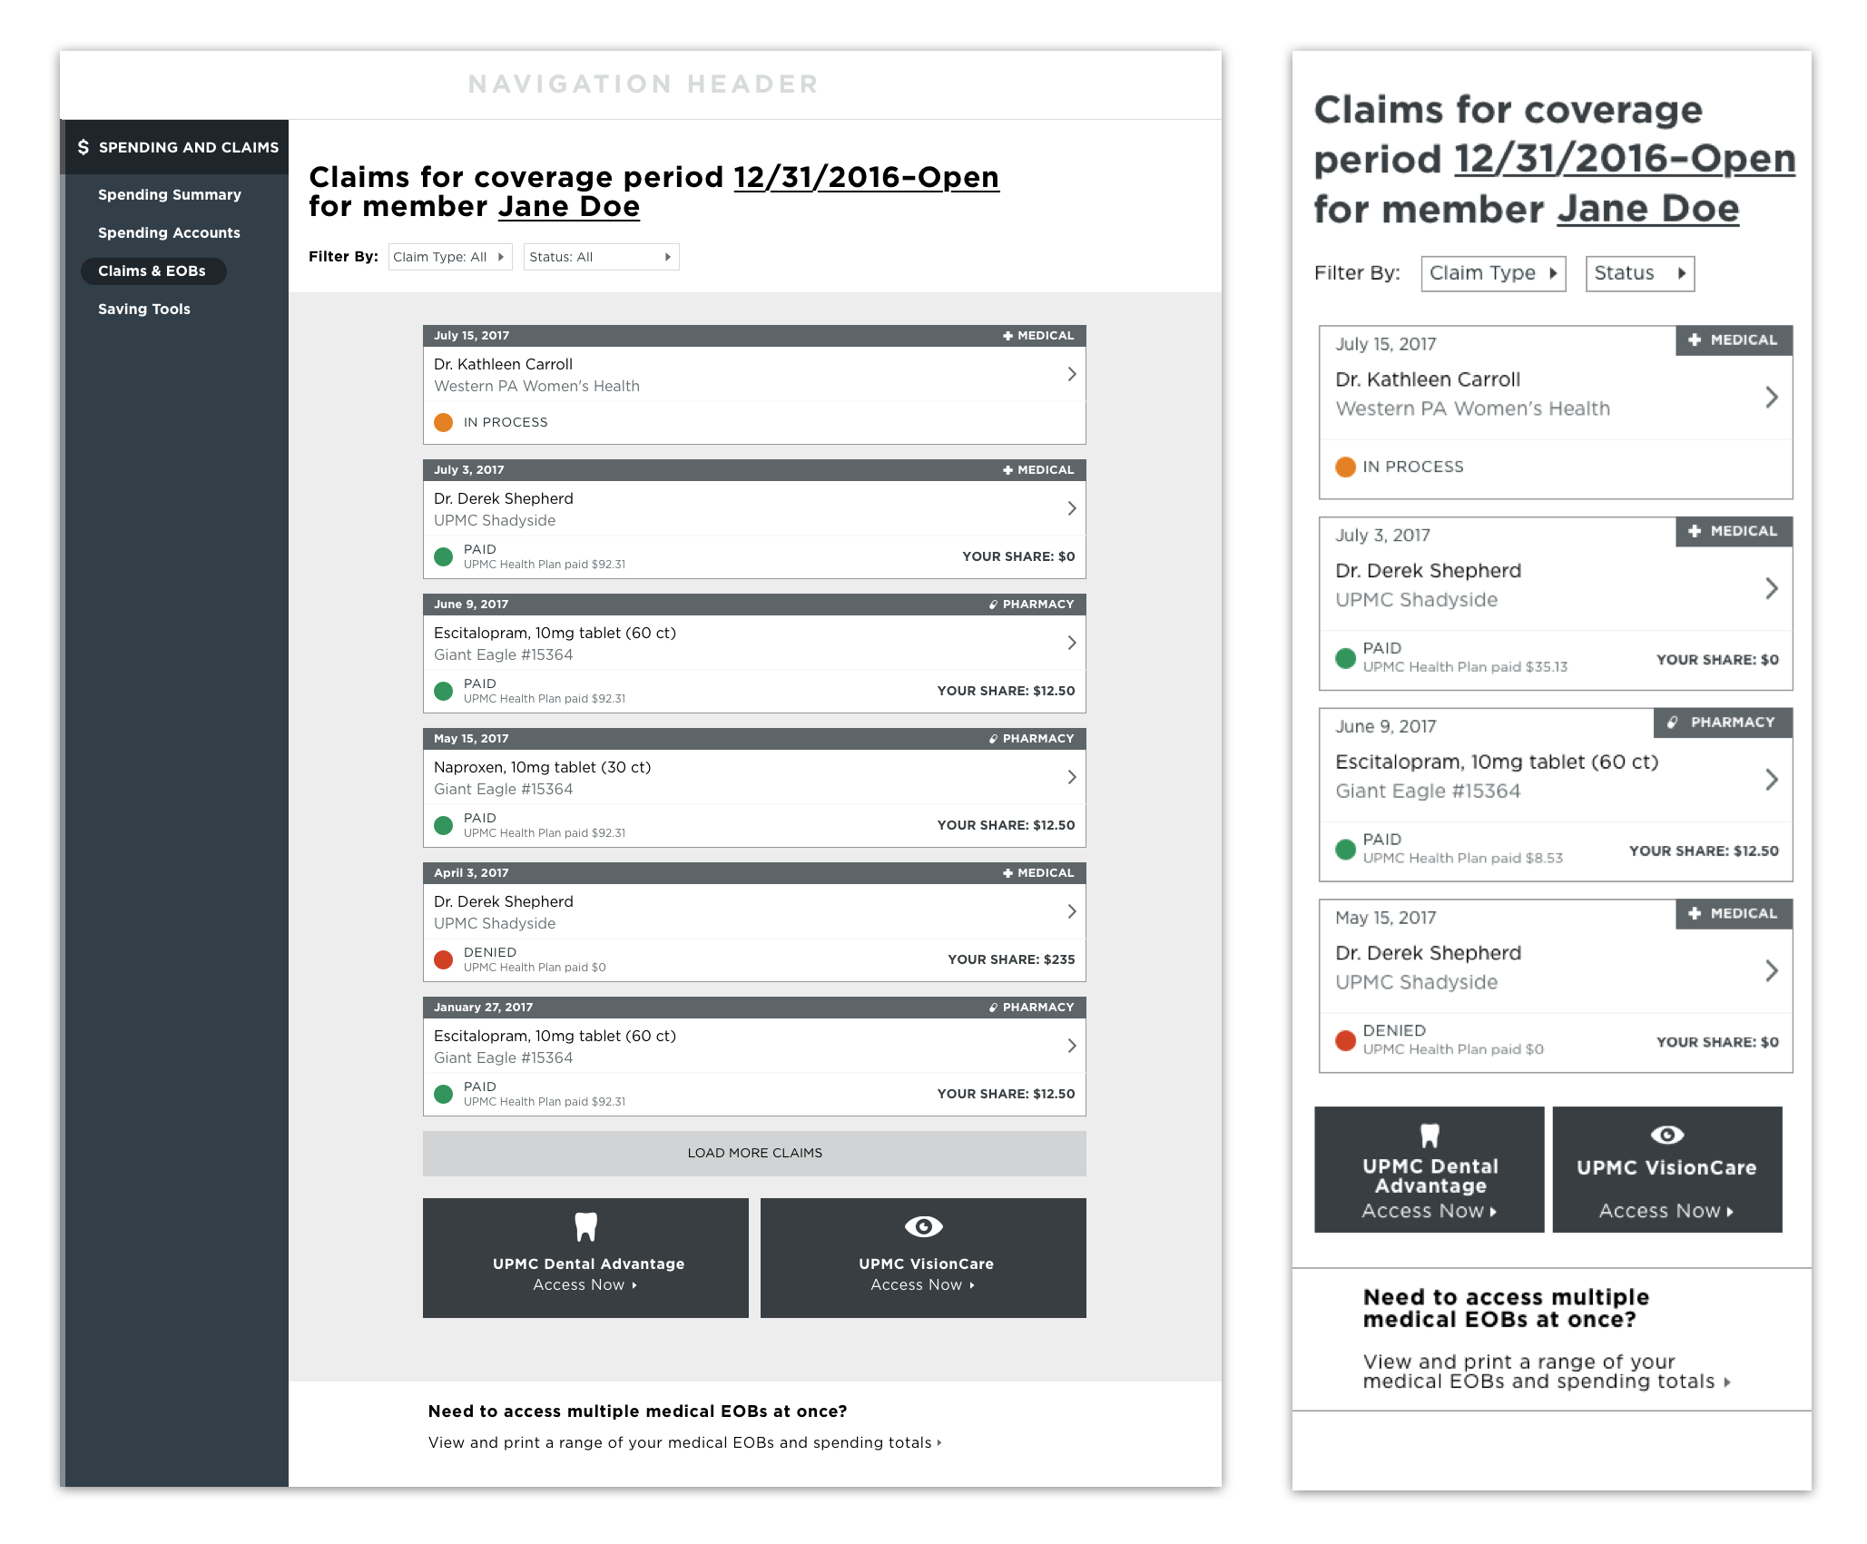Click green Paid status dot on desktop June 9 claim

pyautogui.click(x=444, y=691)
